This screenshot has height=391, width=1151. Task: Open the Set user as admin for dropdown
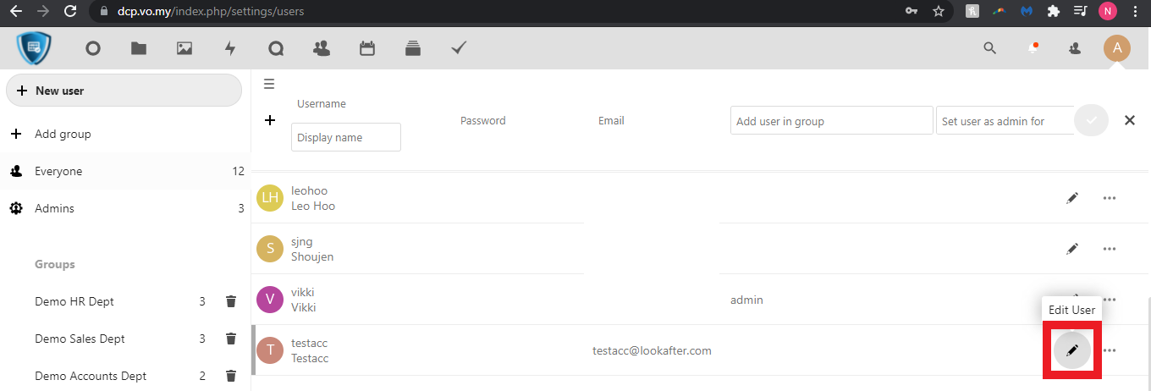click(x=1004, y=121)
